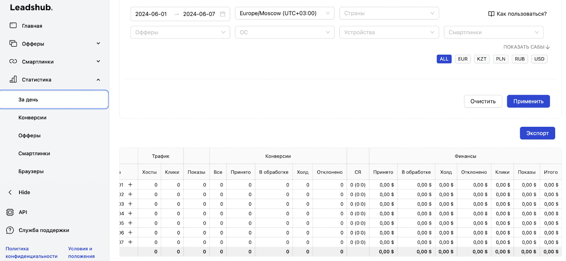Click the Клики traffic column header
Screen dimensions: 566x261
(x=172, y=172)
